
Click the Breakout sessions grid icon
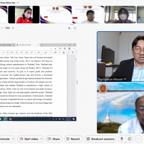pos(88,139)
